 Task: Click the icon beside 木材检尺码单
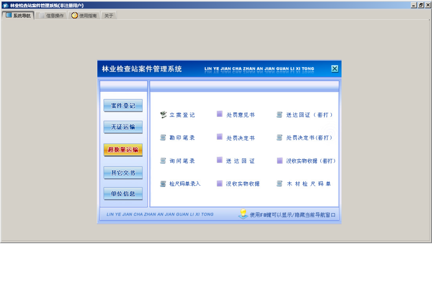click(279, 183)
